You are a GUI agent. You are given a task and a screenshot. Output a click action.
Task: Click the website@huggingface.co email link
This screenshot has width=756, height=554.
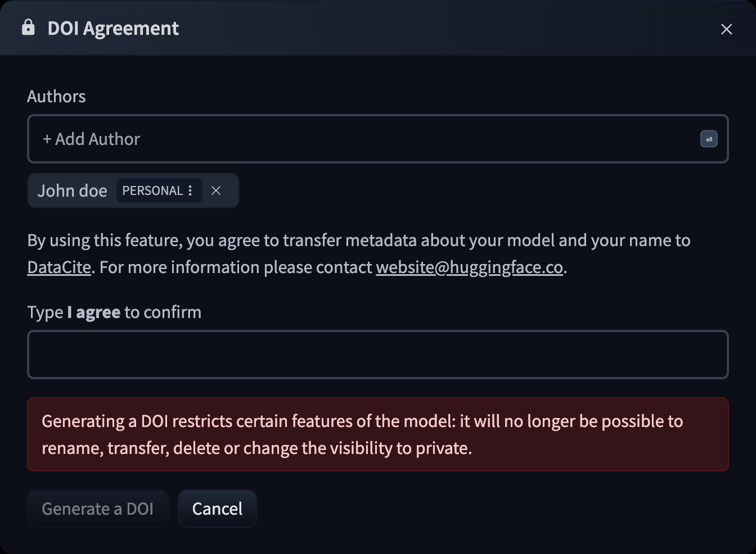[x=469, y=267]
